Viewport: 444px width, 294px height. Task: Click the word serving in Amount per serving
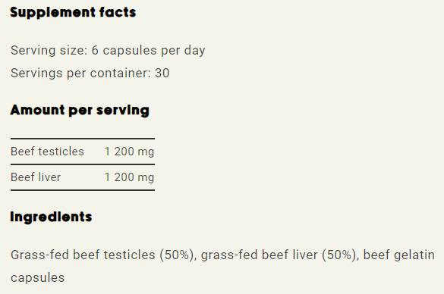tap(123, 111)
